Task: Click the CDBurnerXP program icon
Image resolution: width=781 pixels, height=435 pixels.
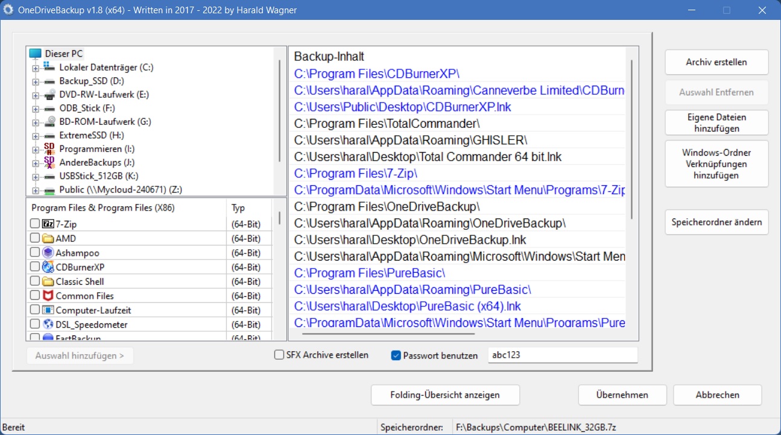Action: [48, 267]
